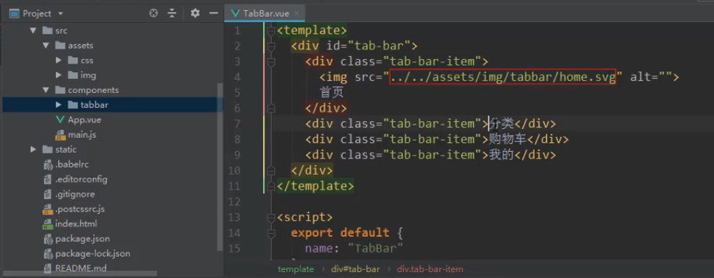Click the Vue icon beside App.vue
The height and width of the screenshot is (278, 714).
pos(60,120)
